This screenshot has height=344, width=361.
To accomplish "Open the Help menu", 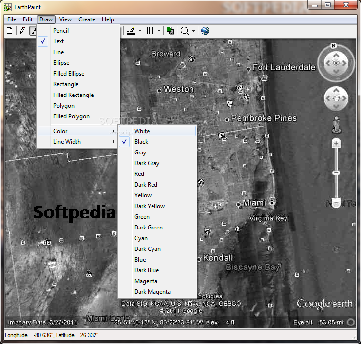I will click(x=108, y=19).
